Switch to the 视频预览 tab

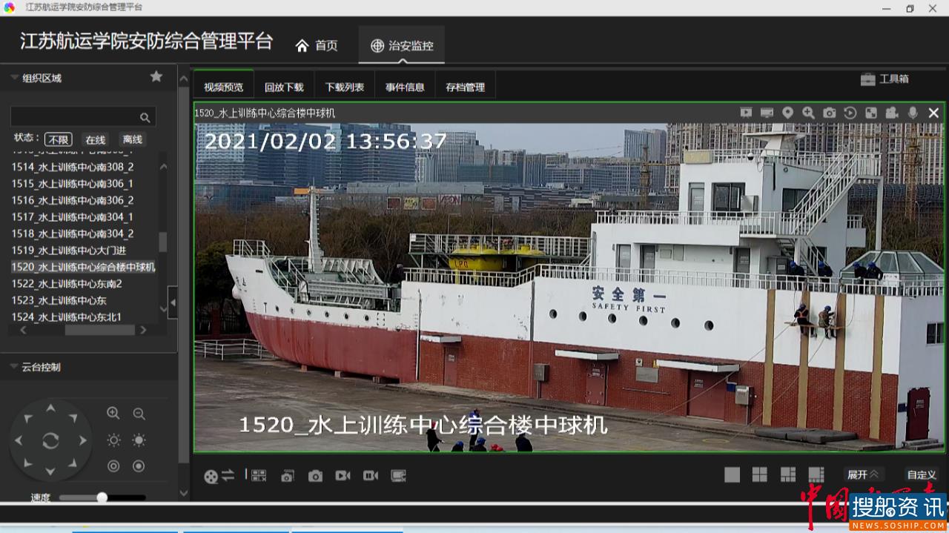223,87
